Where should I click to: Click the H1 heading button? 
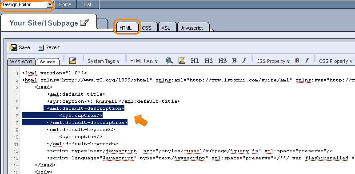point(195,61)
